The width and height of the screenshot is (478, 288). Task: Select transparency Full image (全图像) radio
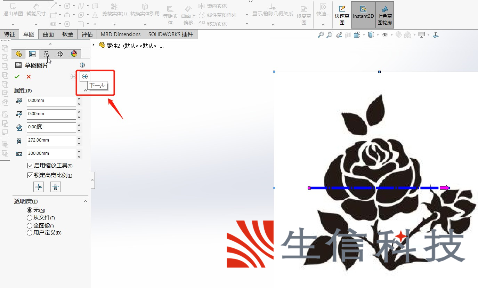(x=30, y=225)
